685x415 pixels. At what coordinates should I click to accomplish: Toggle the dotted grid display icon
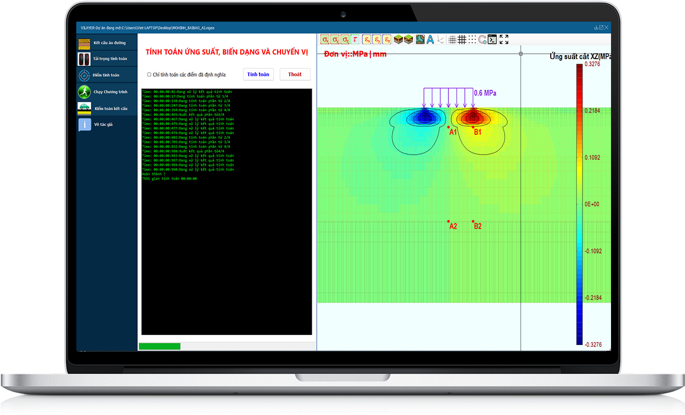coord(472,39)
